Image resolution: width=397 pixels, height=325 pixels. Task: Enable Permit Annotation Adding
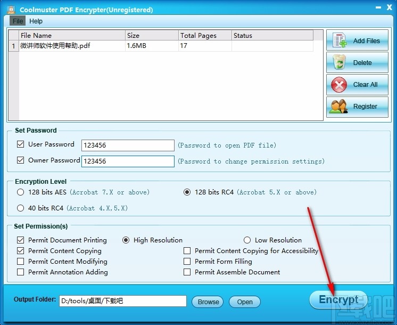point(21,272)
